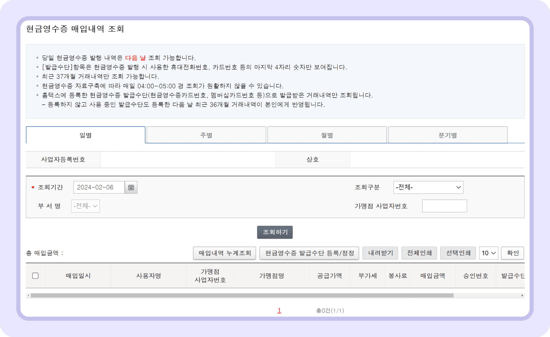Click the 선택인쇄 button

(x=458, y=253)
